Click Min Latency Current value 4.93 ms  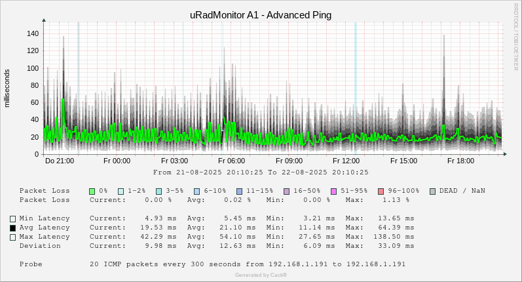coord(160,218)
